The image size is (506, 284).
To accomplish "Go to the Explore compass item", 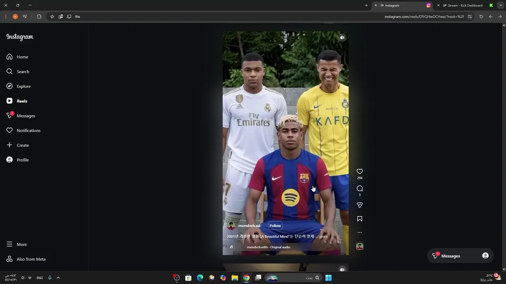I will click(x=19, y=86).
